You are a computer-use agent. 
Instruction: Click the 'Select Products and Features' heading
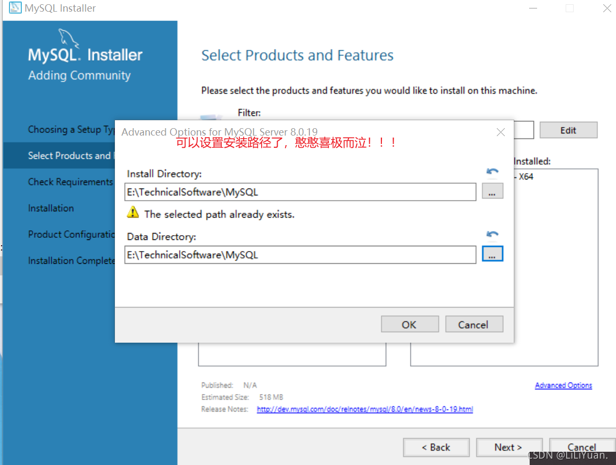(297, 56)
